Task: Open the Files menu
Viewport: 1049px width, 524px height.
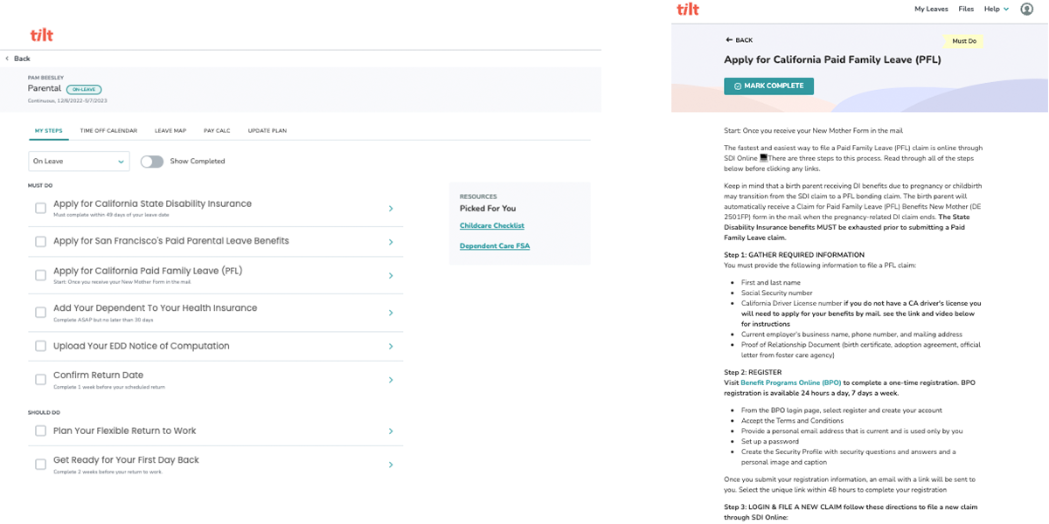Action: point(967,9)
